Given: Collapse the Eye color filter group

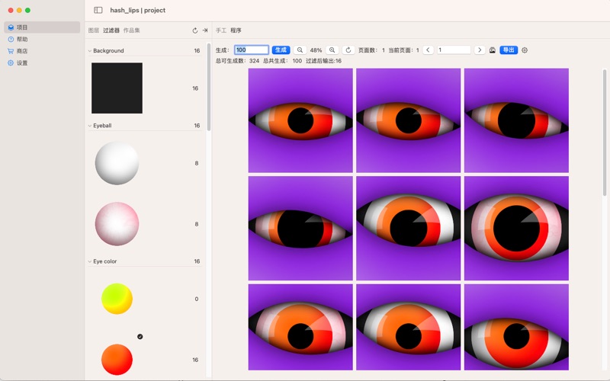Looking at the screenshot, I should click(89, 261).
